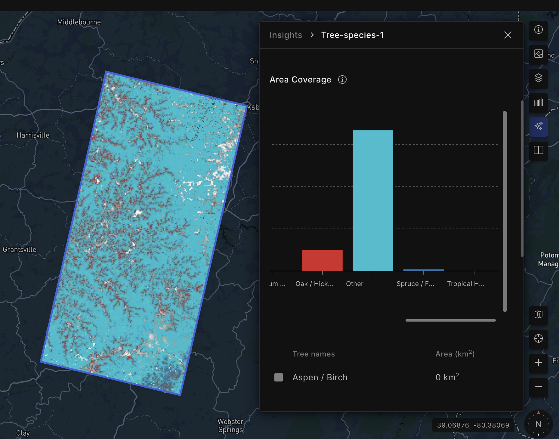
Task: Click the gray Aspen / Birch color swatch
Action: coord(279,377)
